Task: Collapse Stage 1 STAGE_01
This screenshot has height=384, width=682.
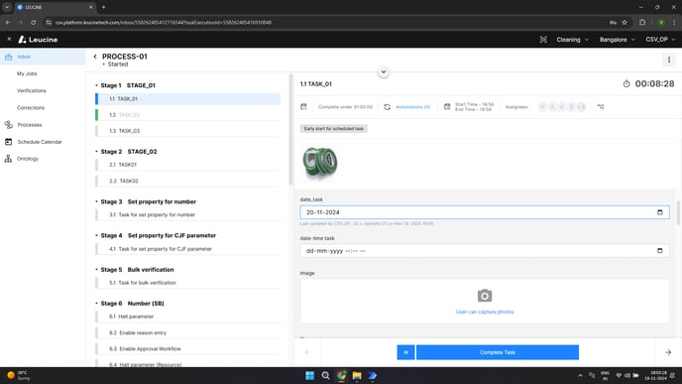Action: [x=96, y=85]
